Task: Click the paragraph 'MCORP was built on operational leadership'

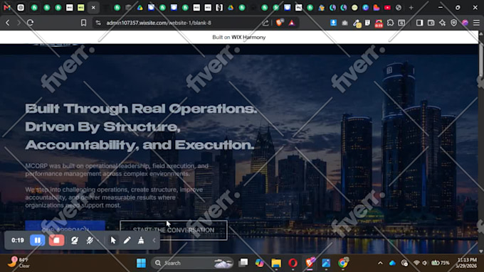Action: pos(117,170)
